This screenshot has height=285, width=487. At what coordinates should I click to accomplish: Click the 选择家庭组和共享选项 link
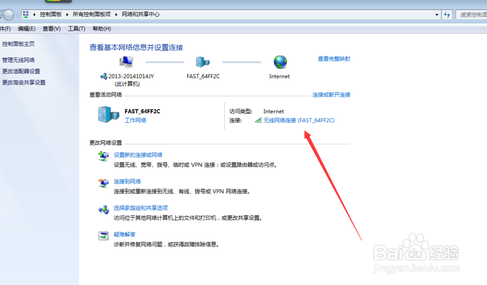point(141,208)
